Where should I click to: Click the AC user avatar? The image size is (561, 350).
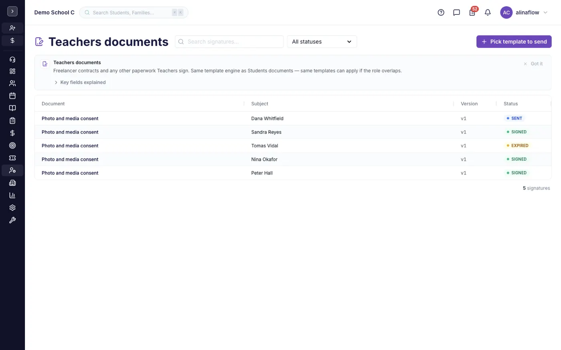tap(507, 12)
